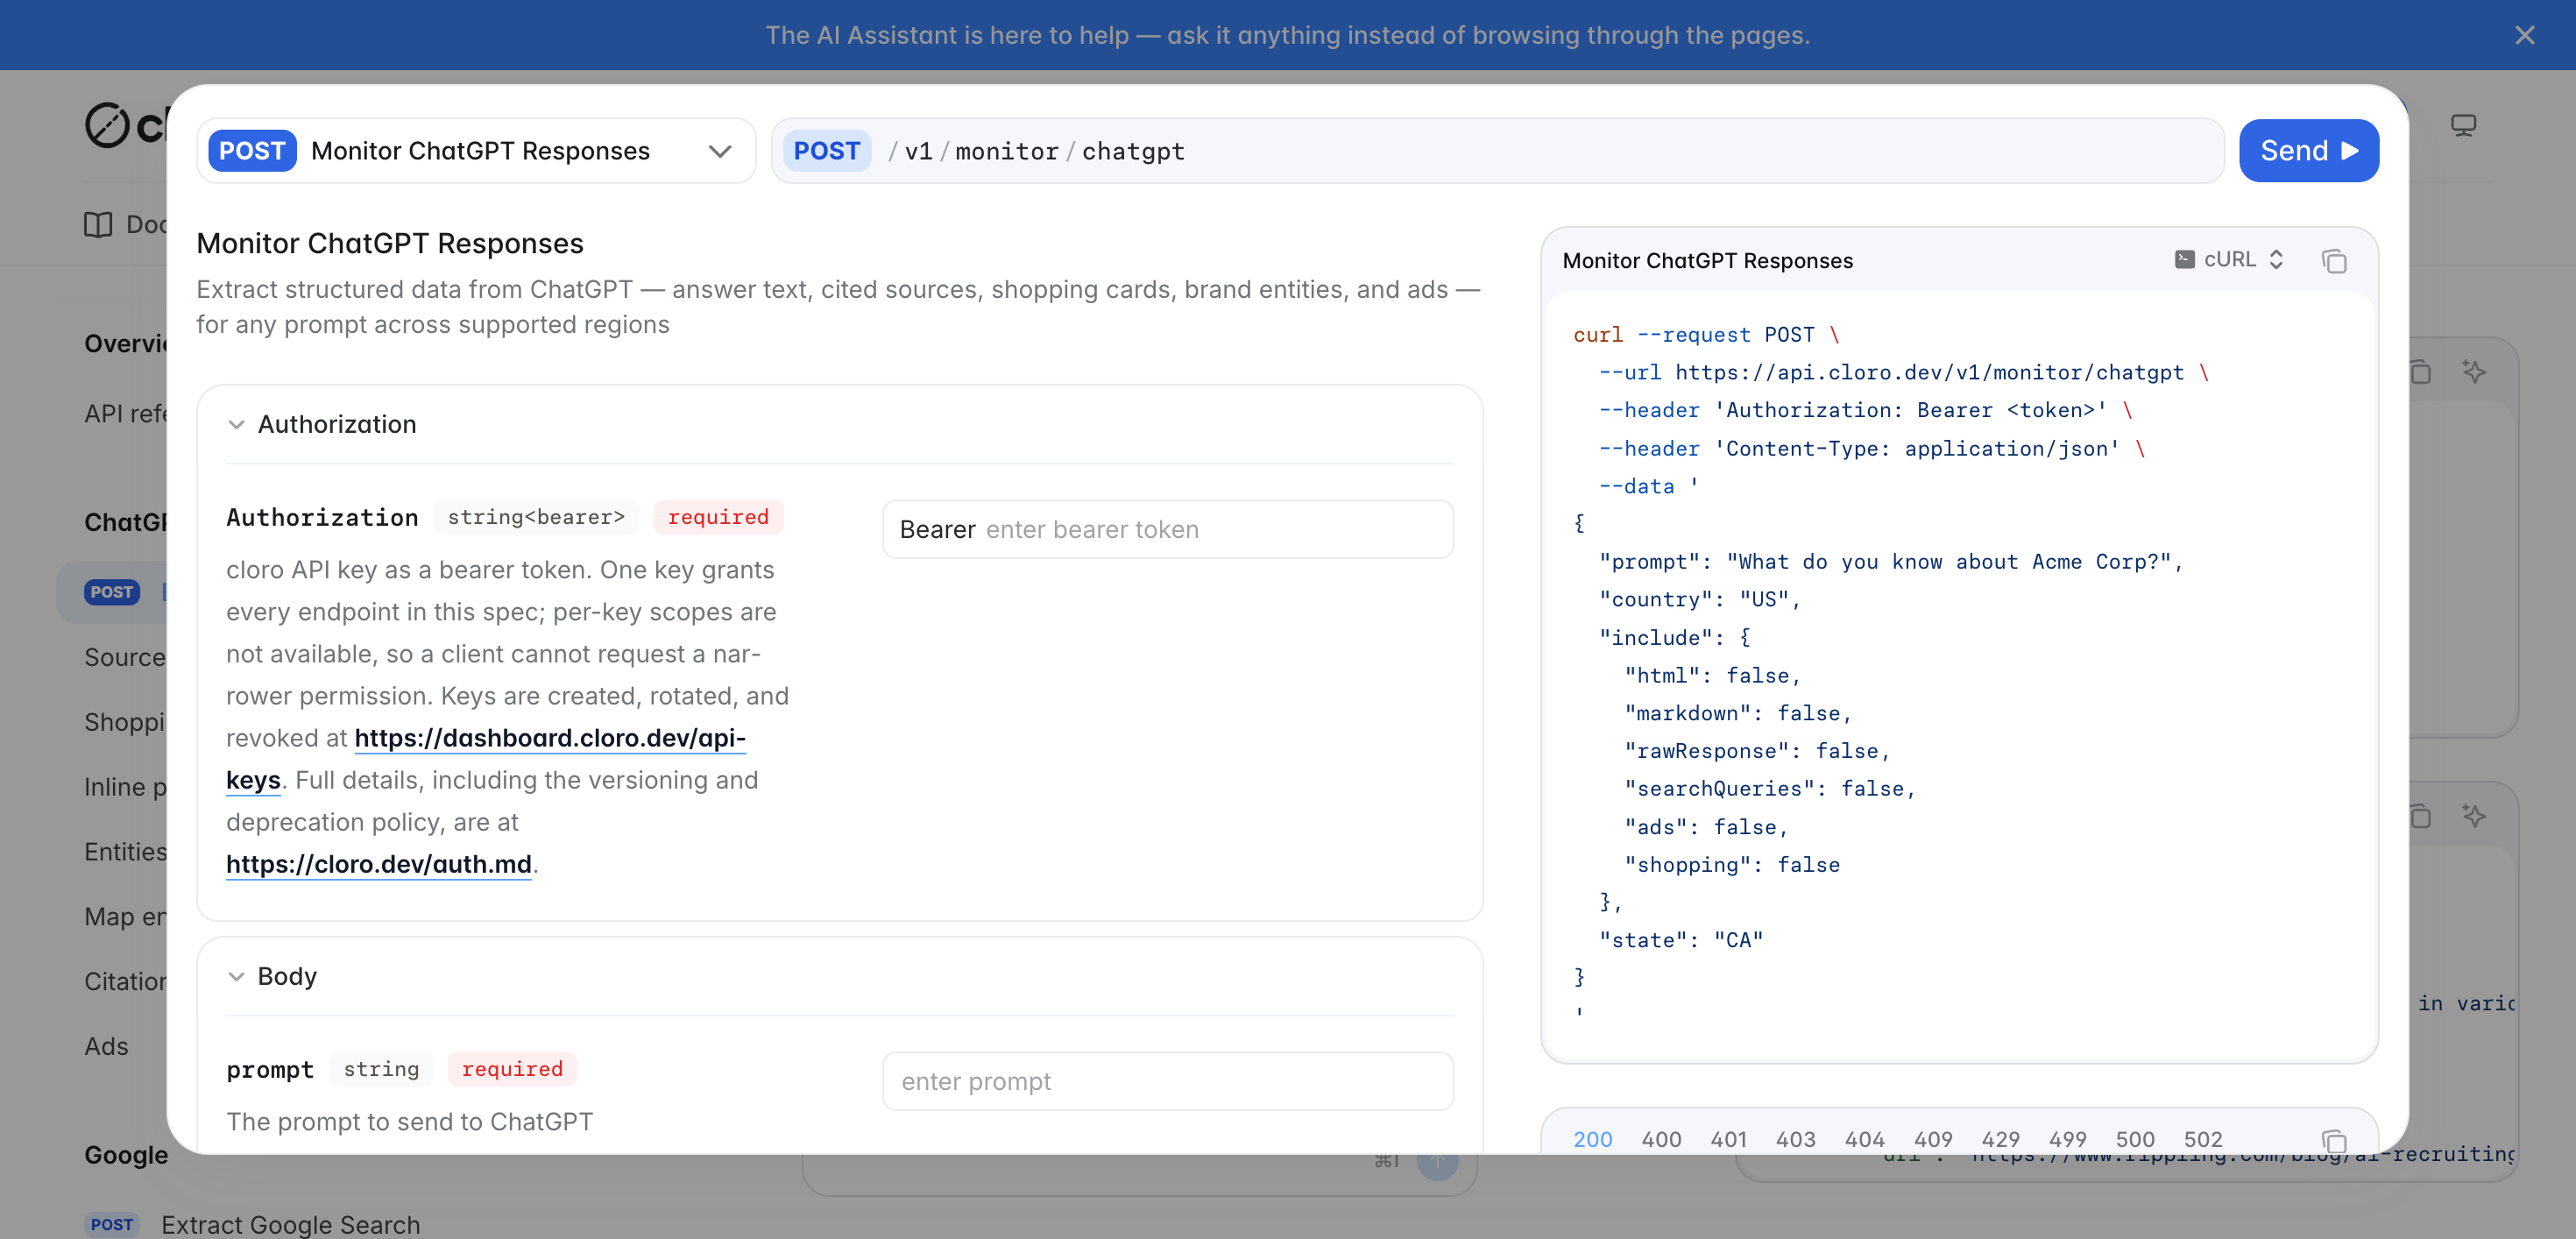Click the '"shopping": false' code line
The image size is (2576, 1239).
click(1731, 865)
